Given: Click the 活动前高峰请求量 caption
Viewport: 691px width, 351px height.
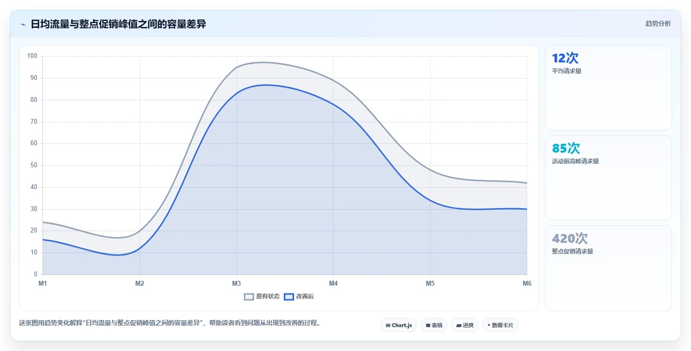Looking at the screenshot, I should coord(575,161).
